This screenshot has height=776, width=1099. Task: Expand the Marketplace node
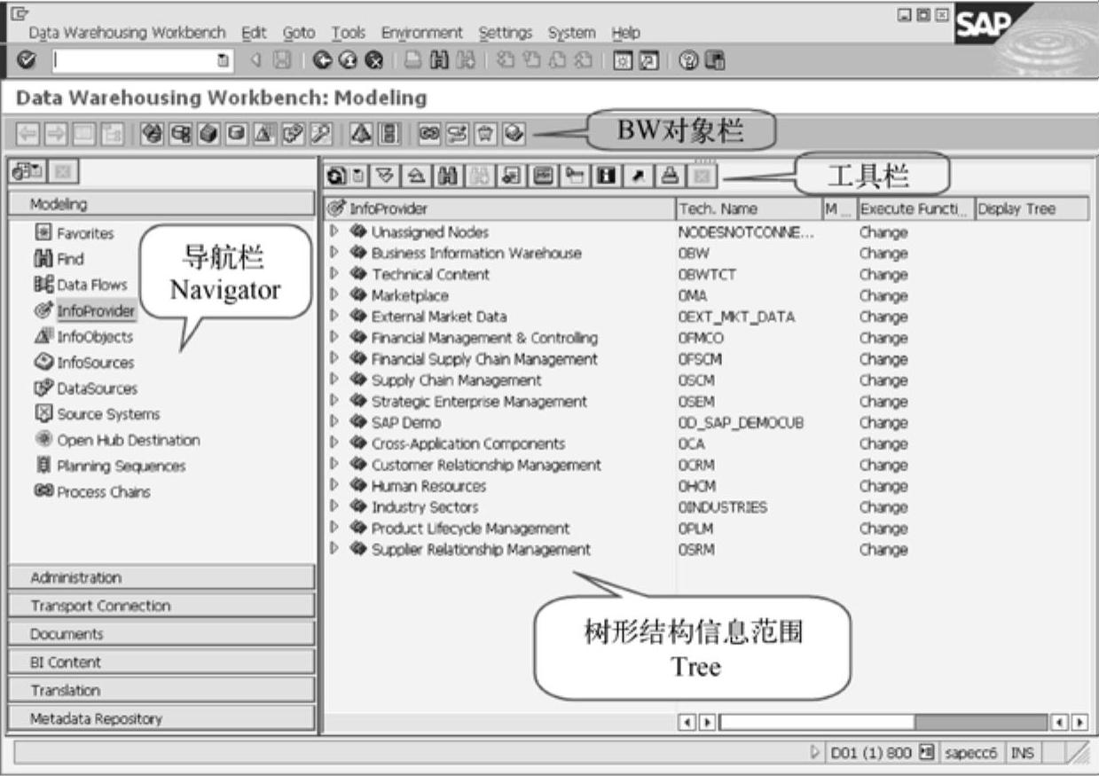click(x=334, y=294)
